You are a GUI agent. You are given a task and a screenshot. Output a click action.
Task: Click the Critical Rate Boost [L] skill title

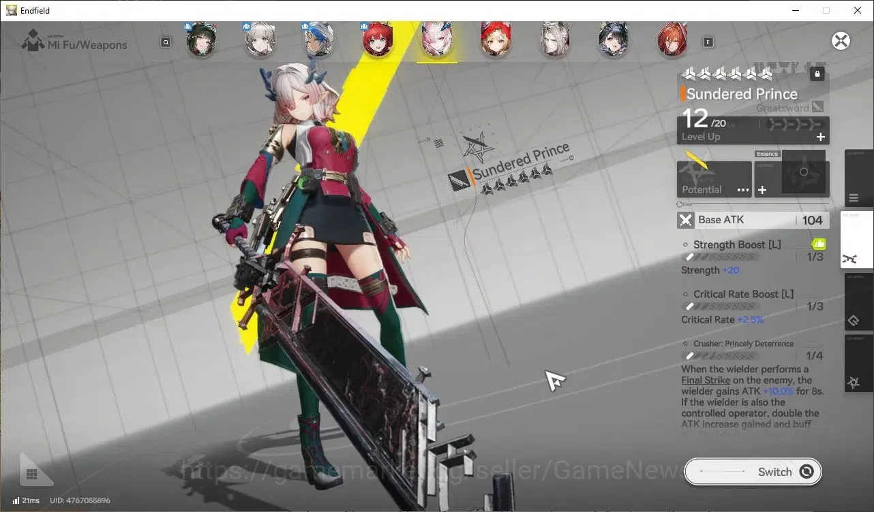pyautogui.click(x=744, y=294)
